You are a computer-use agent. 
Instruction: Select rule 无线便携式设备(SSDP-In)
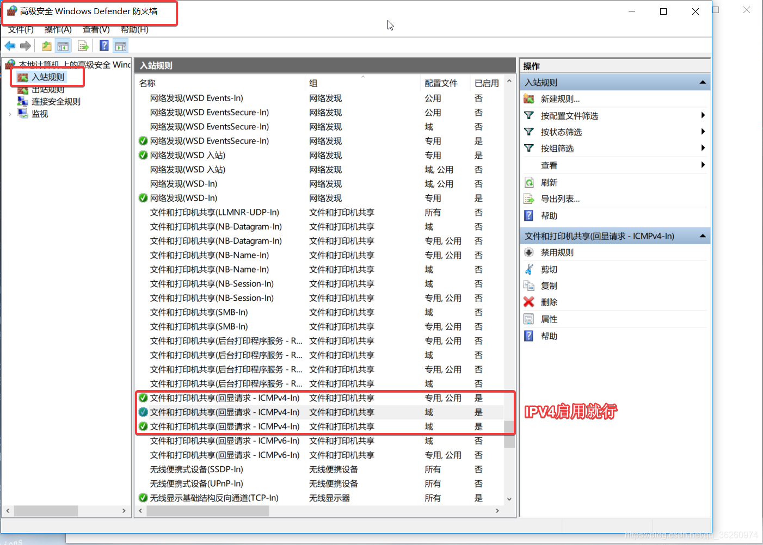pos(319,469)
